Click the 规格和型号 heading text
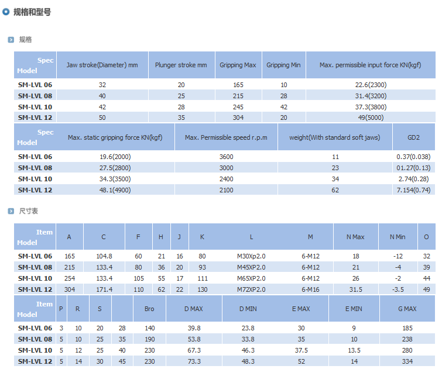The height and width of the screenshot is (376, 442). pos(32,12)
